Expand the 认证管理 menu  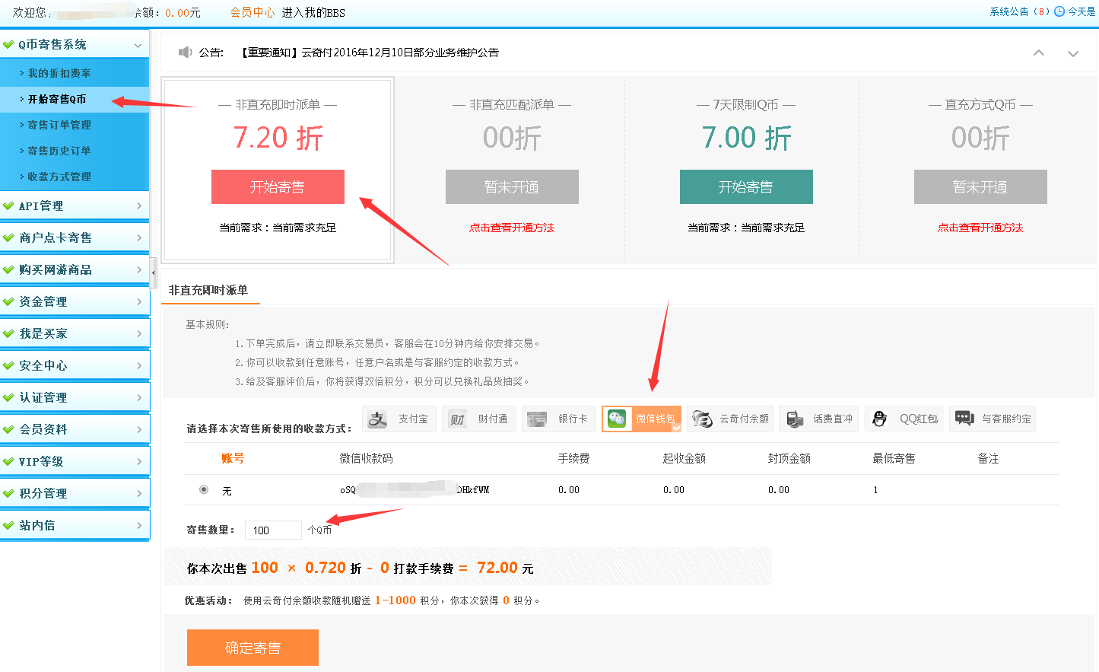click(139, 397)
